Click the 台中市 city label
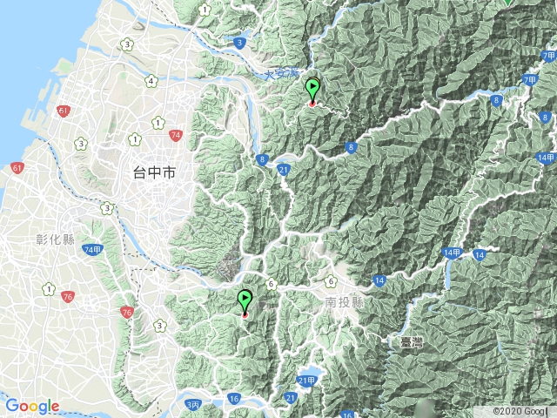This screenshot has width=557, height=418. [x=155, y=172]
